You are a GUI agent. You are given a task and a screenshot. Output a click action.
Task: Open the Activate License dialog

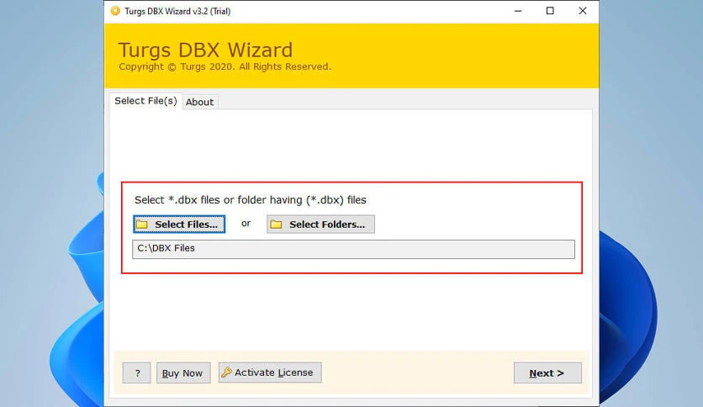coord(270,373)
